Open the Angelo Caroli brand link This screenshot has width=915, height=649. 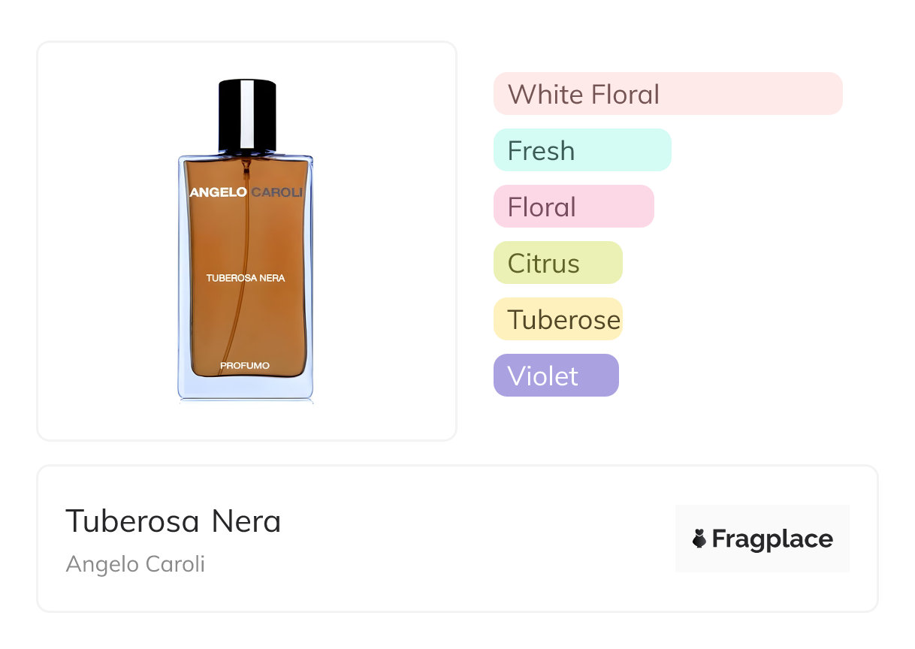point(135,564)
